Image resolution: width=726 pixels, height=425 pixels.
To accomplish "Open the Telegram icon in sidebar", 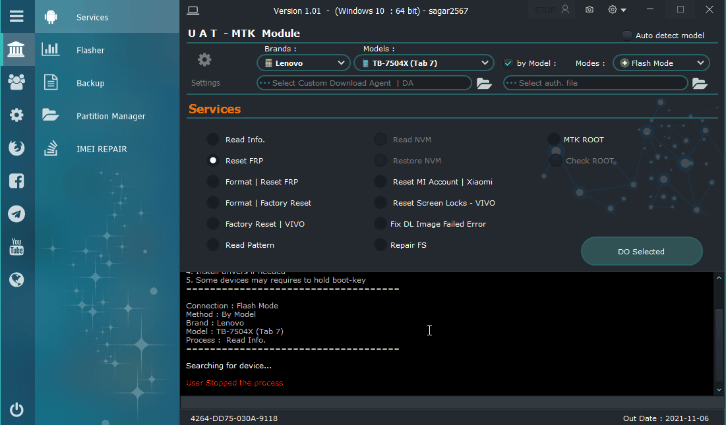I will (x=16, y=213).
